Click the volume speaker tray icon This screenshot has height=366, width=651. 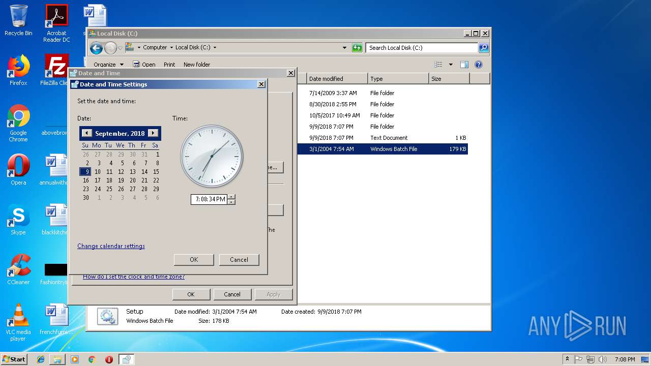coord(602,359)
